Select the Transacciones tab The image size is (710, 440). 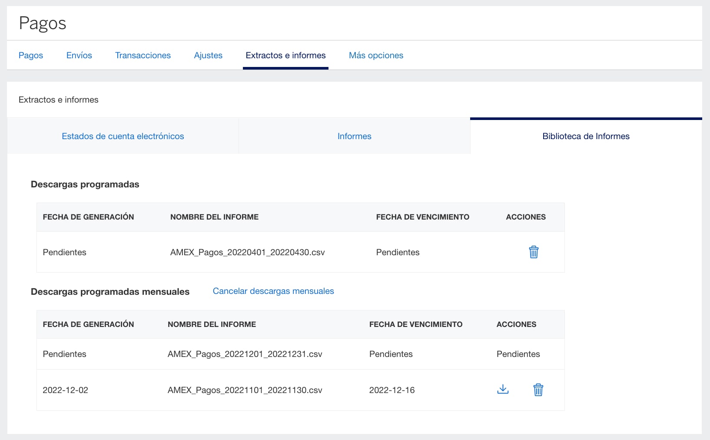click(x=143, y=55)
